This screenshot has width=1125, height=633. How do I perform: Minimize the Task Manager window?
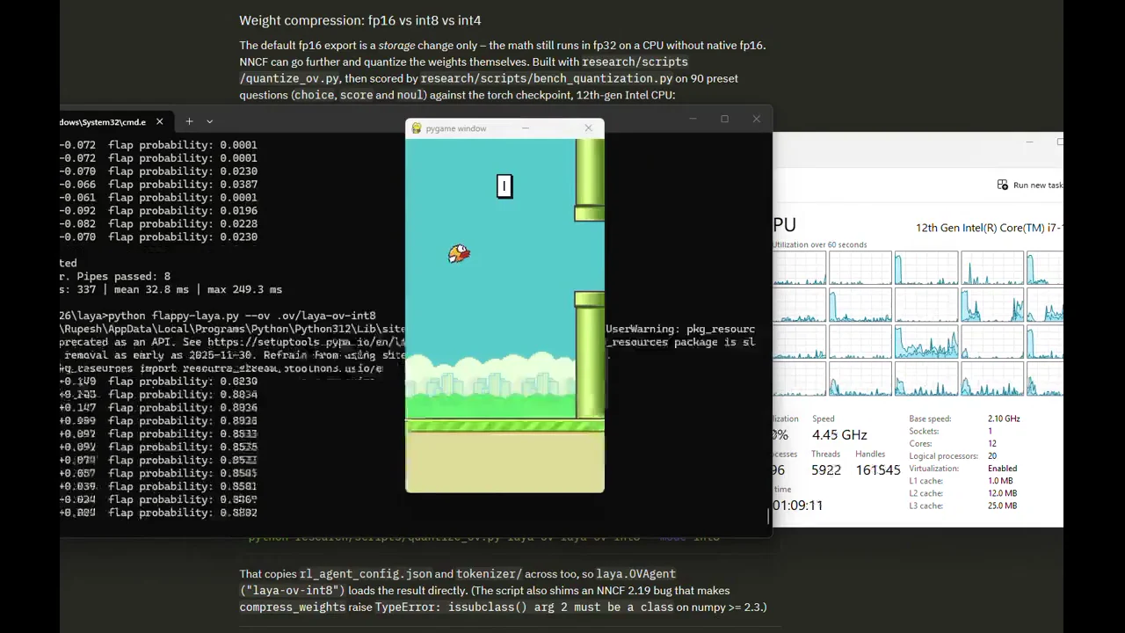click(x=1029, y=142)
